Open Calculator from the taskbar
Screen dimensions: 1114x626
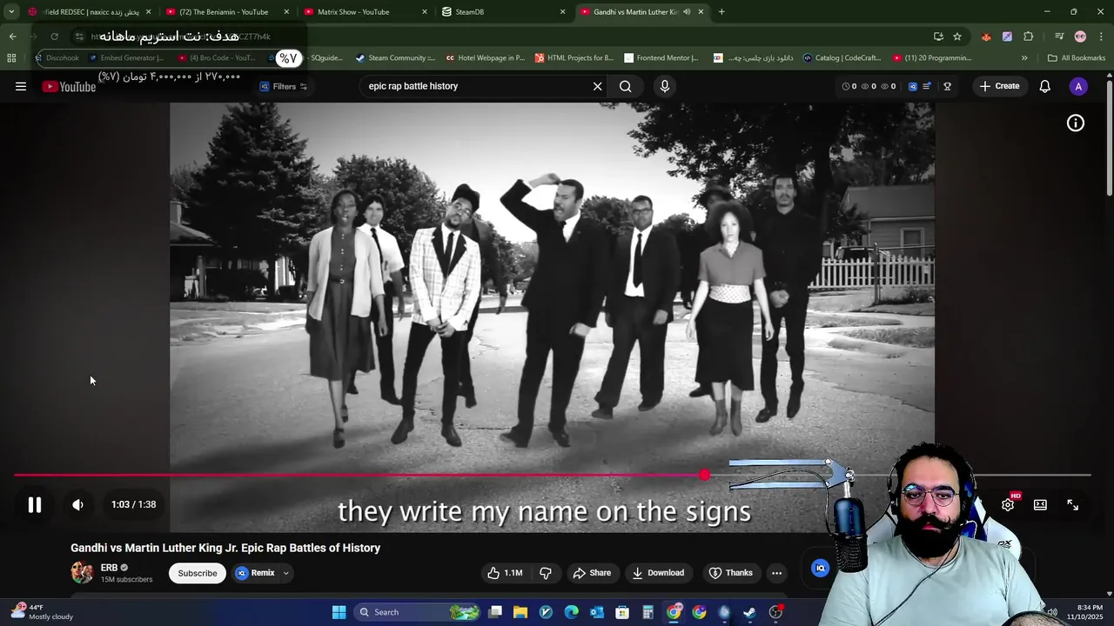click(x=648, y=612)
